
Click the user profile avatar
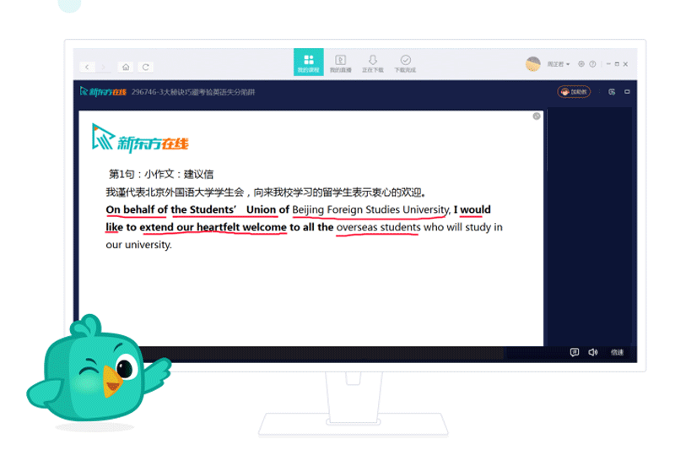tap(532, 63)
